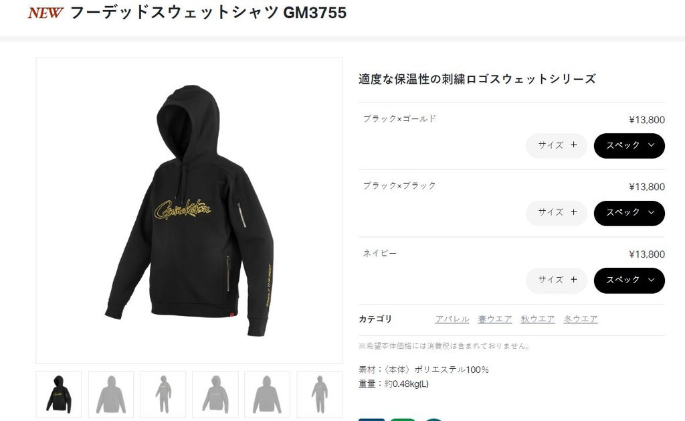685x421 pixels.
Task: Select the third thumbnail with full-body model
Action: 163,394
